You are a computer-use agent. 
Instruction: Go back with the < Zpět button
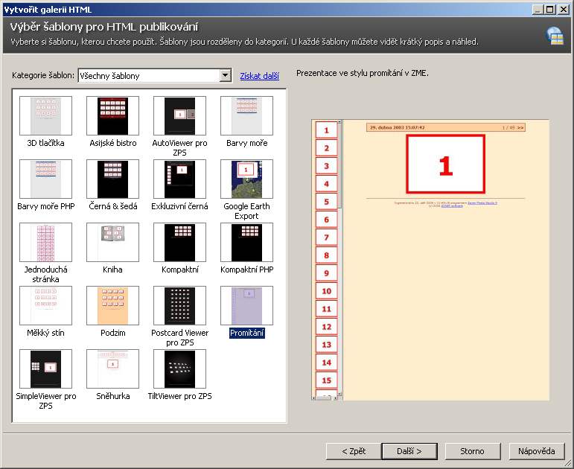[354, 451]
